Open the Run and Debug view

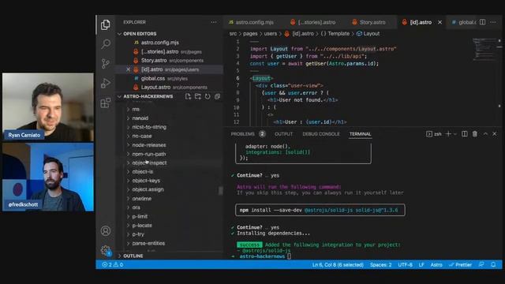[x=106, y=84]
